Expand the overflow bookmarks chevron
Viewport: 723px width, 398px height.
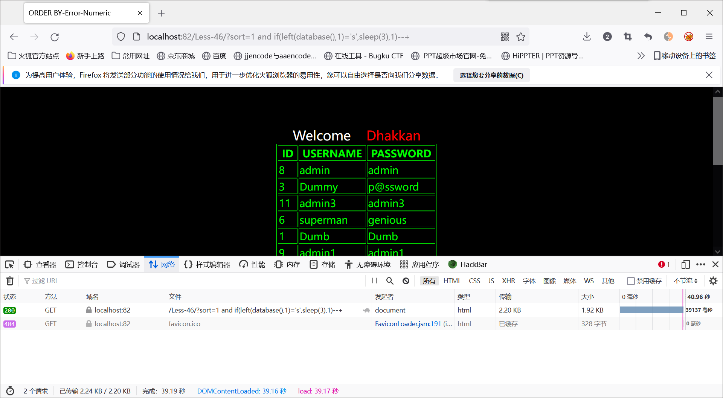[641, 55]
